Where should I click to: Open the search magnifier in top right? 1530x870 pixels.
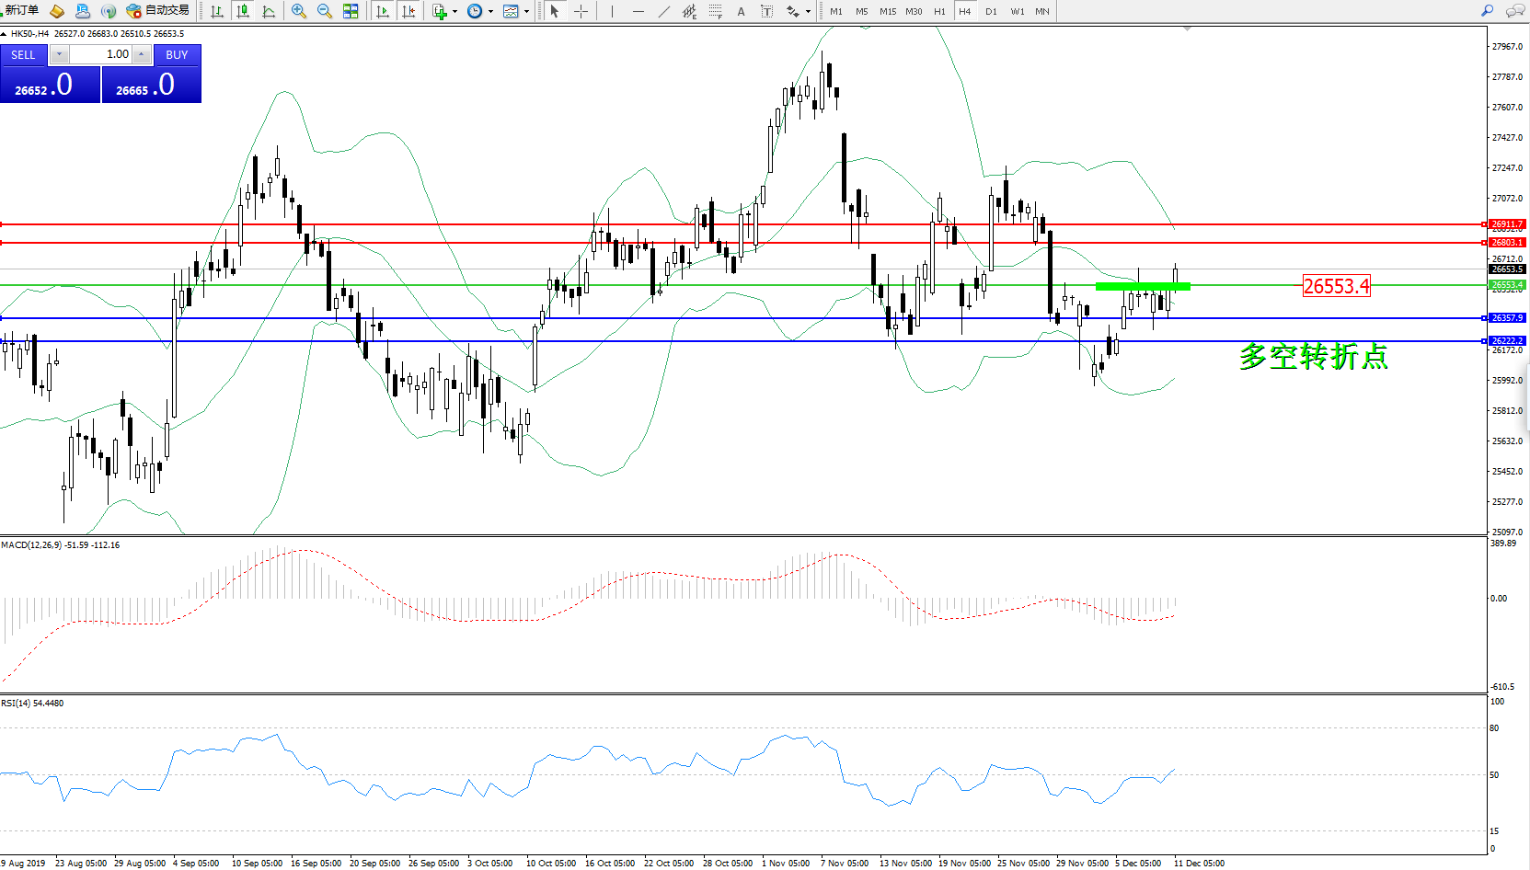[x=1487, y=11]
